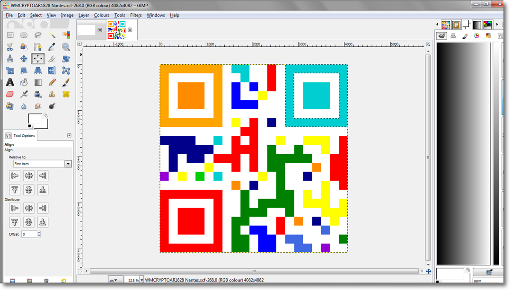The width and height of the screenshot is (511, 291).
Task: Select the Paths tool
Action: 38,47
